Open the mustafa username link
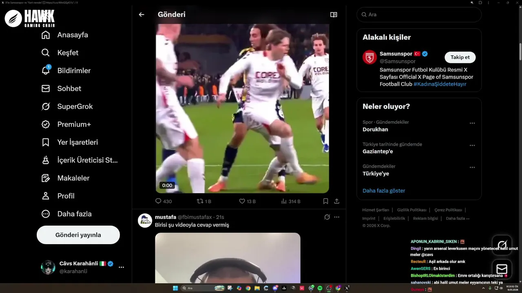Image resolution: width=522 pixels, height=293 pixels. 166,217
